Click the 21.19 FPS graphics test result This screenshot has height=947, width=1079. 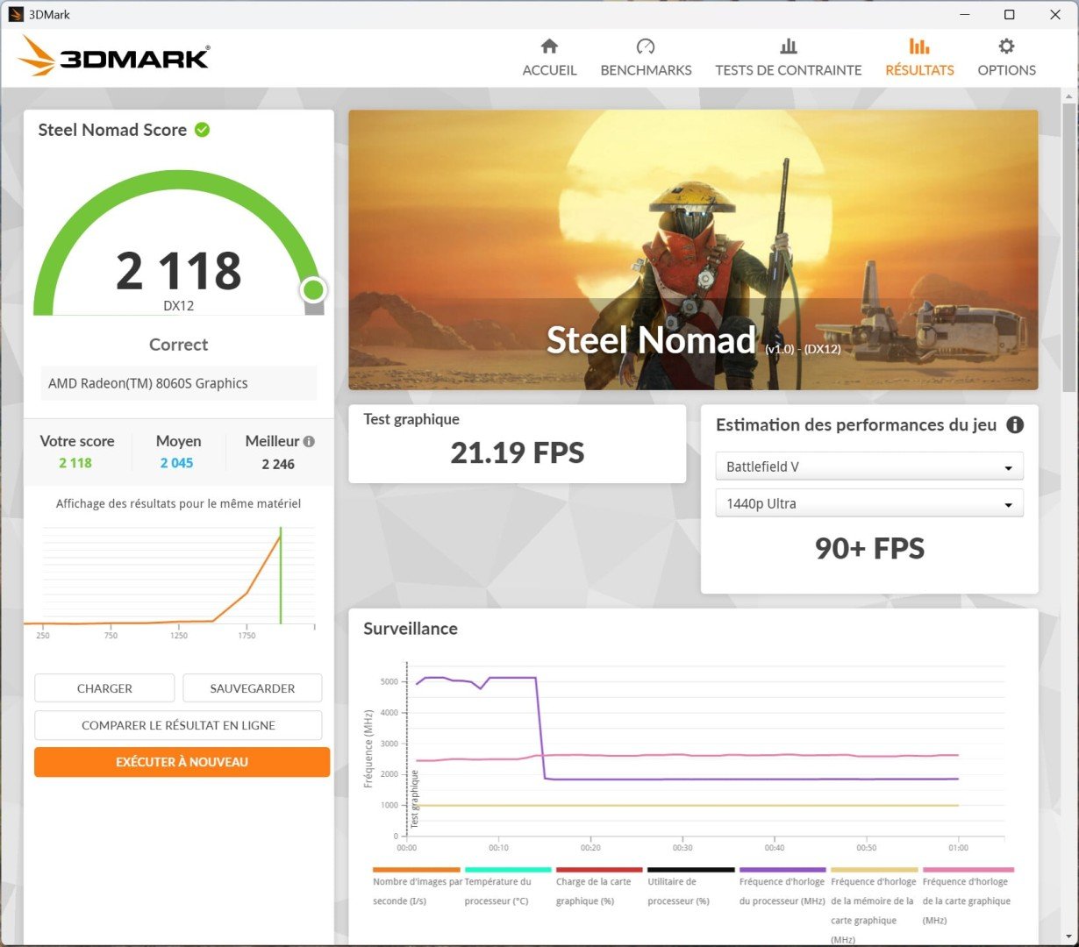[x=518, y=452]
